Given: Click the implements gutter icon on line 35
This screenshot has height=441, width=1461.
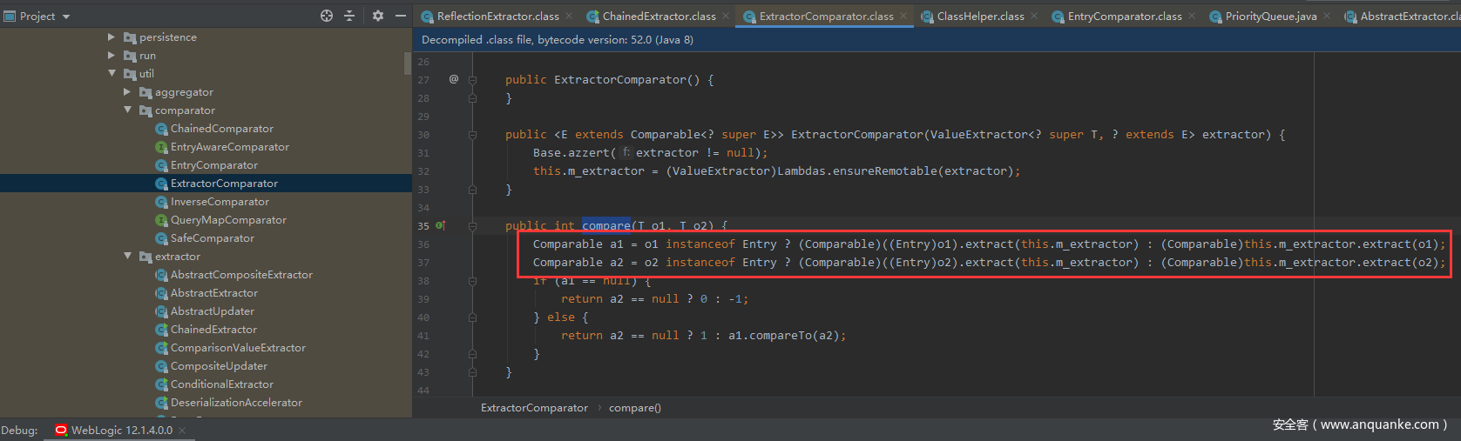Looking at the screenshot, I should point(440,225).
